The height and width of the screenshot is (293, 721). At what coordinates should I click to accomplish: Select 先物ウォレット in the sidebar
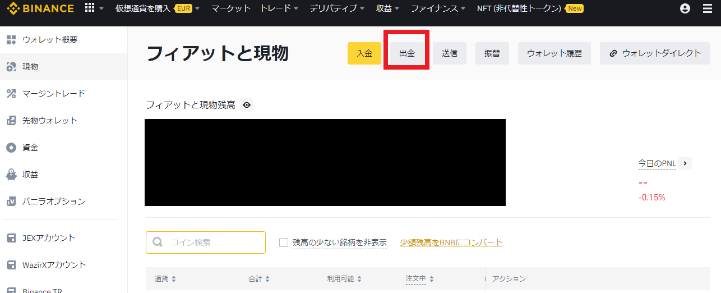point(49,121)
